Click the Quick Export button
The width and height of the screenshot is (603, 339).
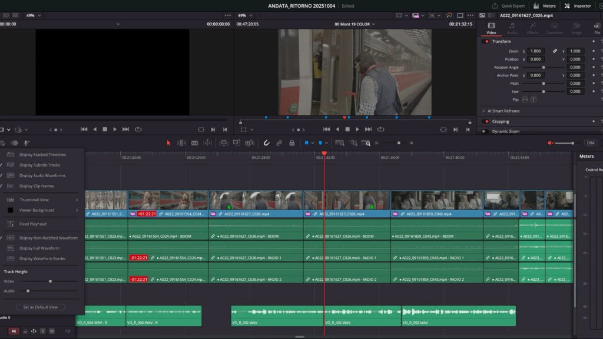tap(508, 6)
